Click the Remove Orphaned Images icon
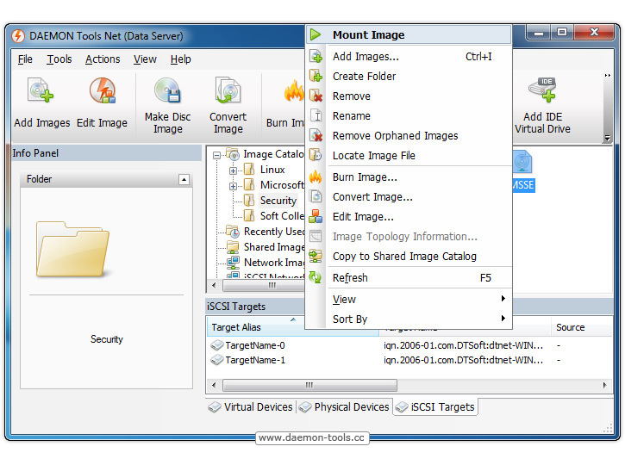Image resolution: width=625 pixels, height=465 pixels. [316, 135]
